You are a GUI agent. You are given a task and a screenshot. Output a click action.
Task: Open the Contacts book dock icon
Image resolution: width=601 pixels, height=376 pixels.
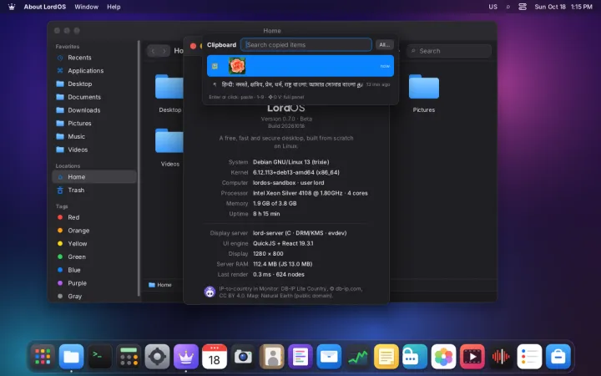click(x=272, y=357)
